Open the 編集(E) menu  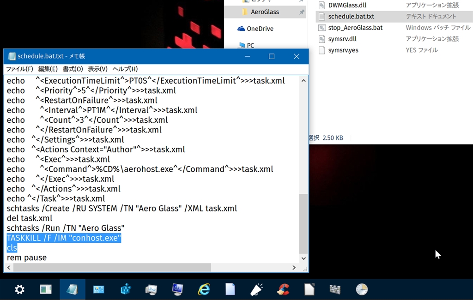(x=48, y=69)
